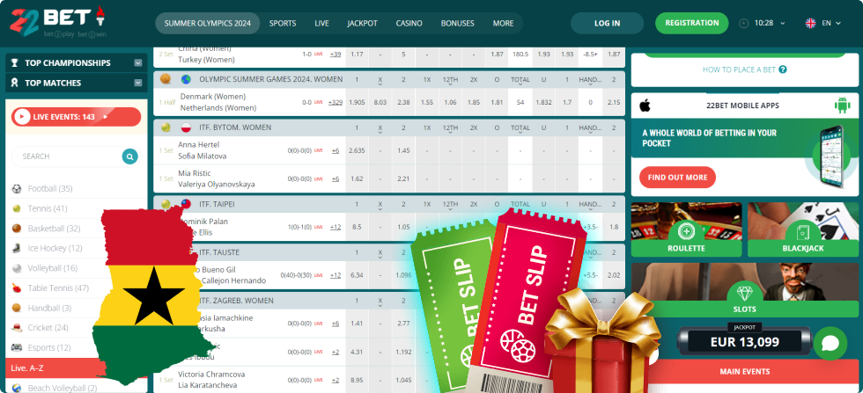This screenshot has height=393, width=863.
Task: Click the Football ball icon
Action: pos(17,188)
